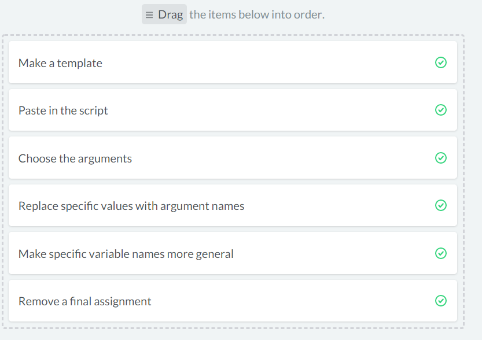Image resolution: width=482 pixels, height=340 pixels.
Task: Select the Choose the arguments card
Action: tap(233, 158)
